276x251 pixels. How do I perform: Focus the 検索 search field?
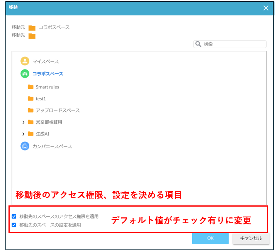tap(230, 44)
